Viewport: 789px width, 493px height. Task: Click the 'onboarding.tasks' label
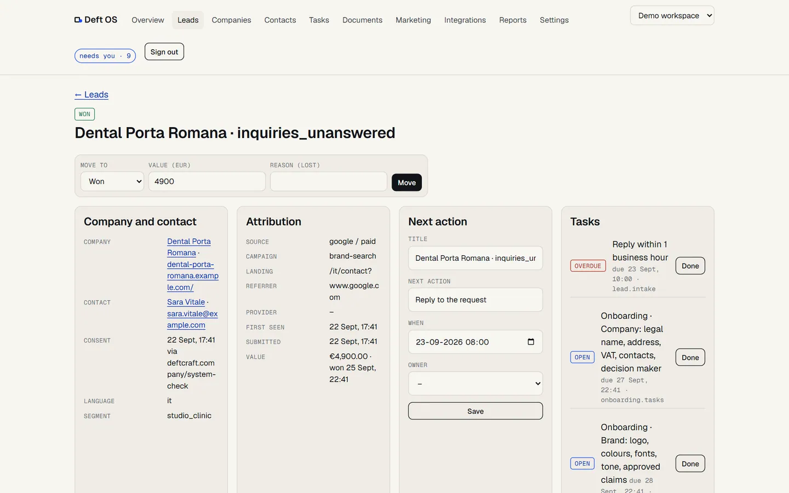[x=632, y=400]
